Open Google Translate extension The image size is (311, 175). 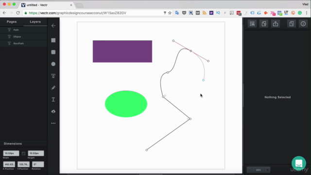(177, 13)
